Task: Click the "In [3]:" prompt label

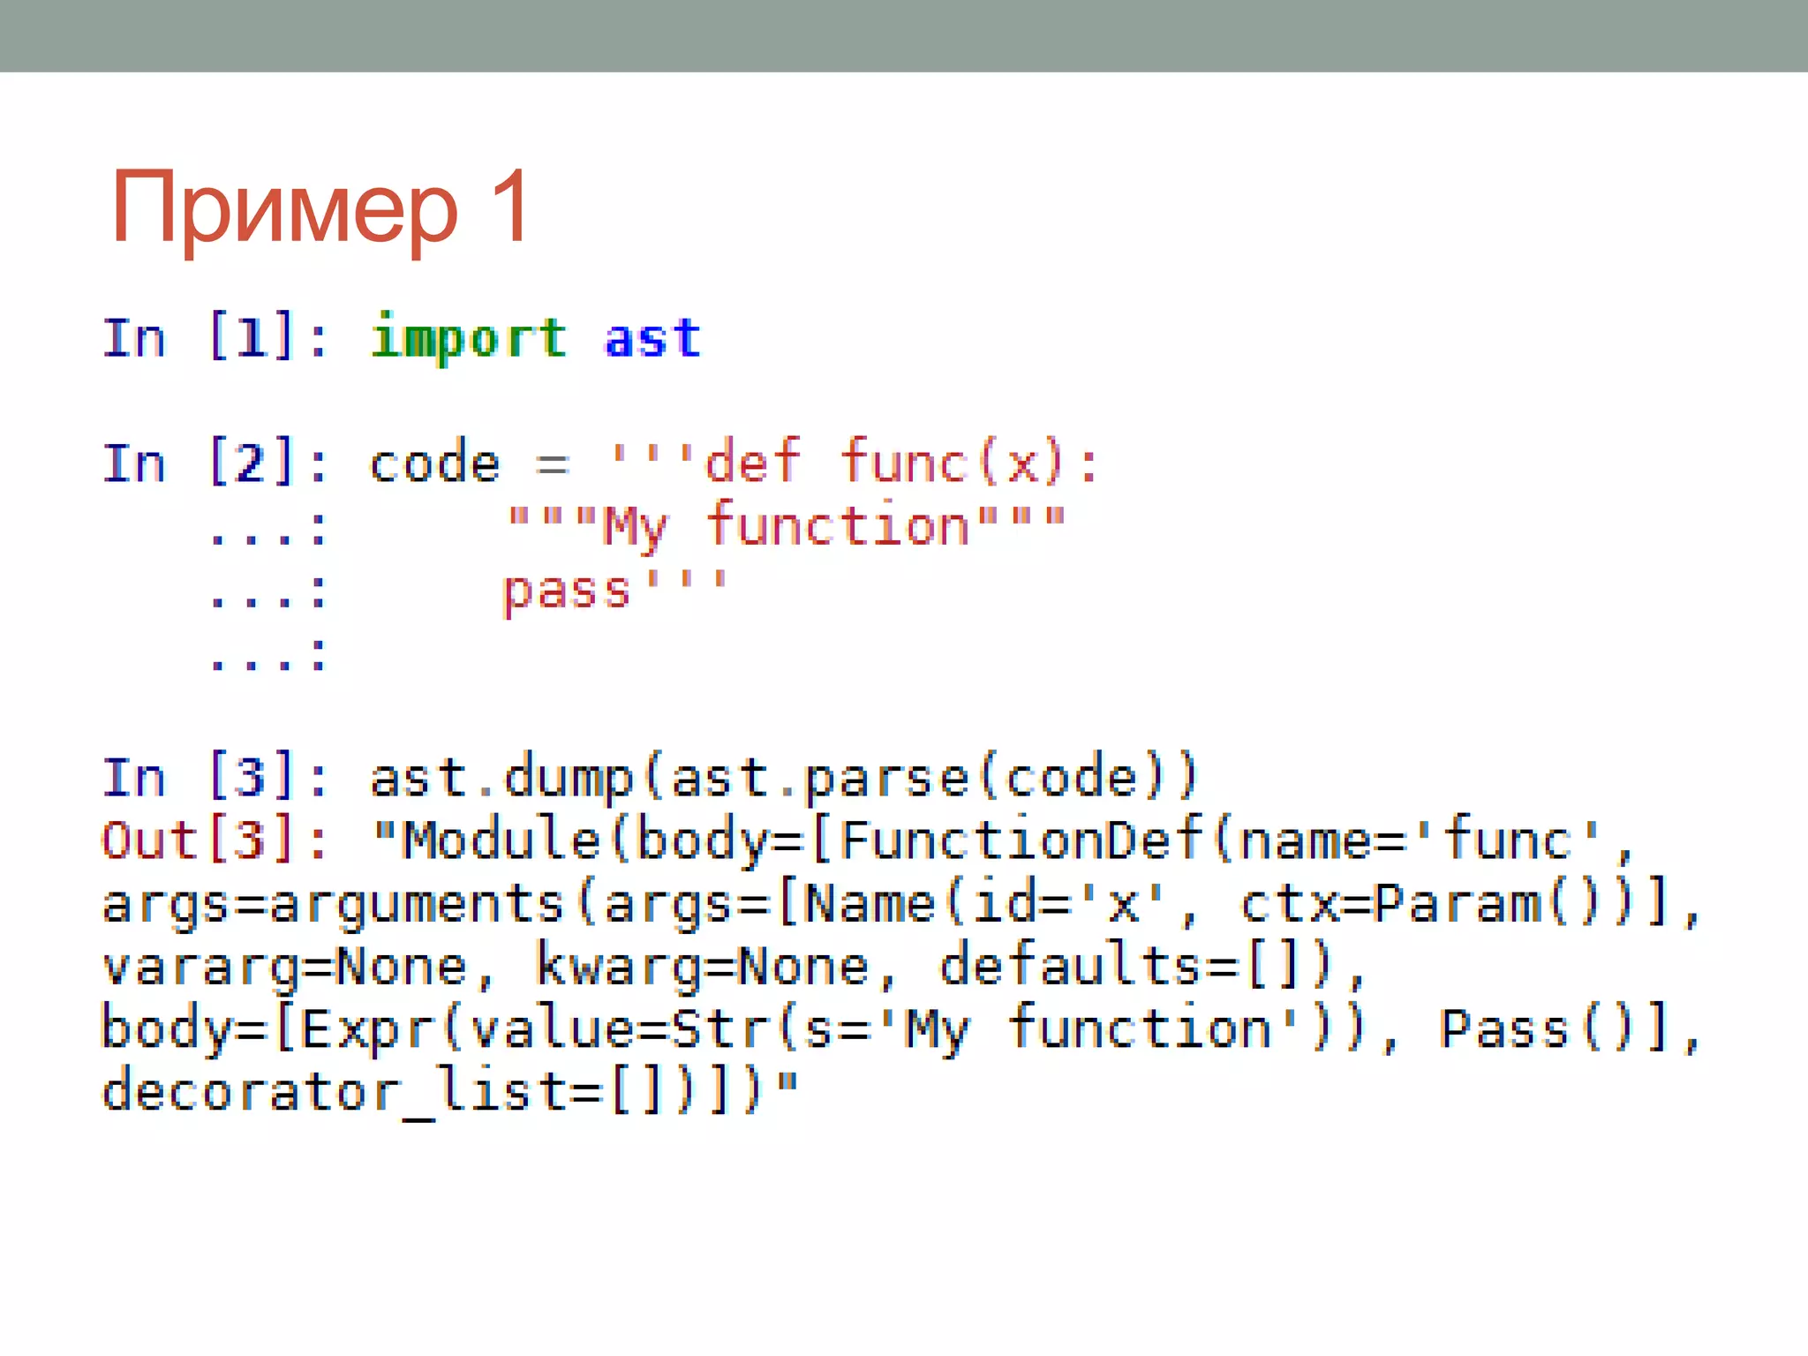Action: pos(215,778)
